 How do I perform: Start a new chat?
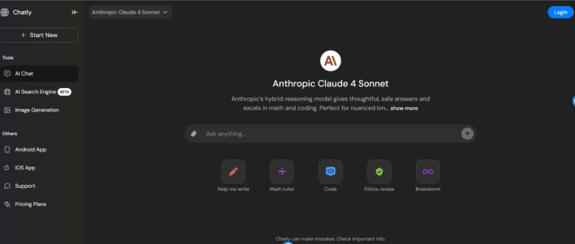tap(39, 35)
